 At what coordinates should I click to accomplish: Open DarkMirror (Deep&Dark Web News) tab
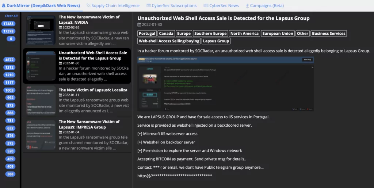pyautogui.click(x=41, y=5)
